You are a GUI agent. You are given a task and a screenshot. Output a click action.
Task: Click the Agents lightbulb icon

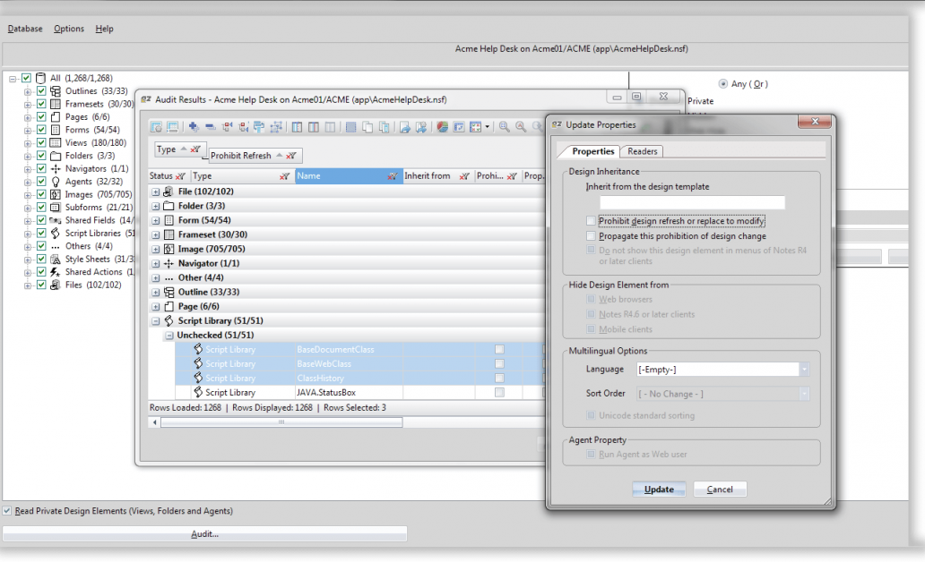(x=56, y=182)
